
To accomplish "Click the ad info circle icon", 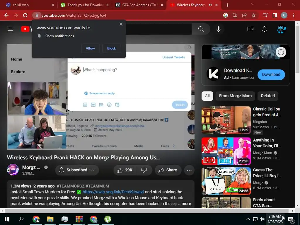I will (281, 52).
